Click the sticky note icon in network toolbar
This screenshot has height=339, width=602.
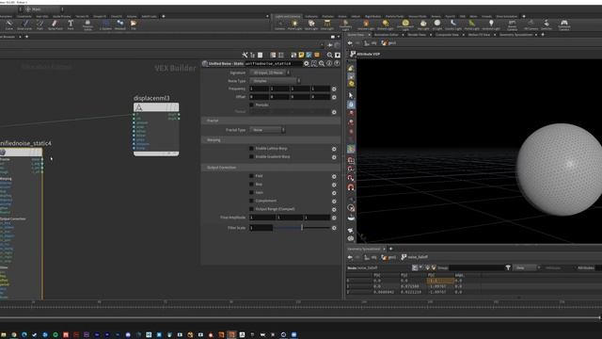[301, 55]
